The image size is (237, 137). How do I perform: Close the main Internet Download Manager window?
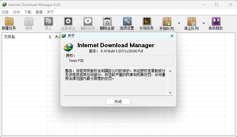(x=230, y=4)
